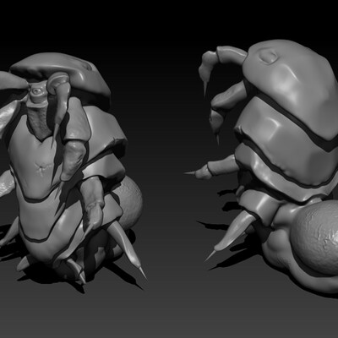Click the right creature's horizontal spiked middle leg
This screenshot has height=338, width=338.
(213, 168)
